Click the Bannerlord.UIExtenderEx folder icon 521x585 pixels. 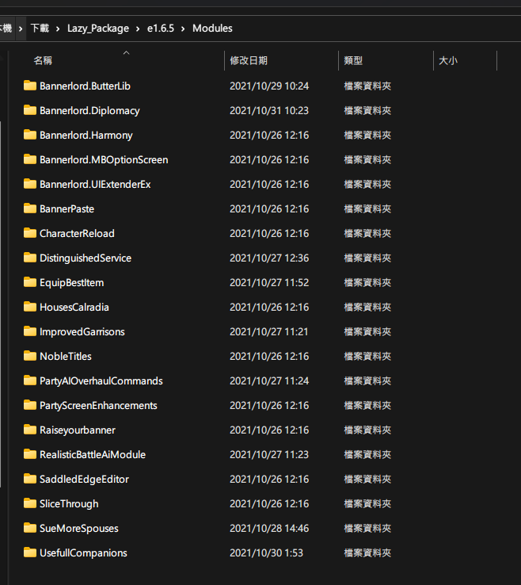pyautogui.click(x=30, y=184)
